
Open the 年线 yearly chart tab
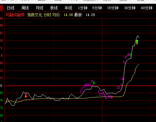(68, 8)
